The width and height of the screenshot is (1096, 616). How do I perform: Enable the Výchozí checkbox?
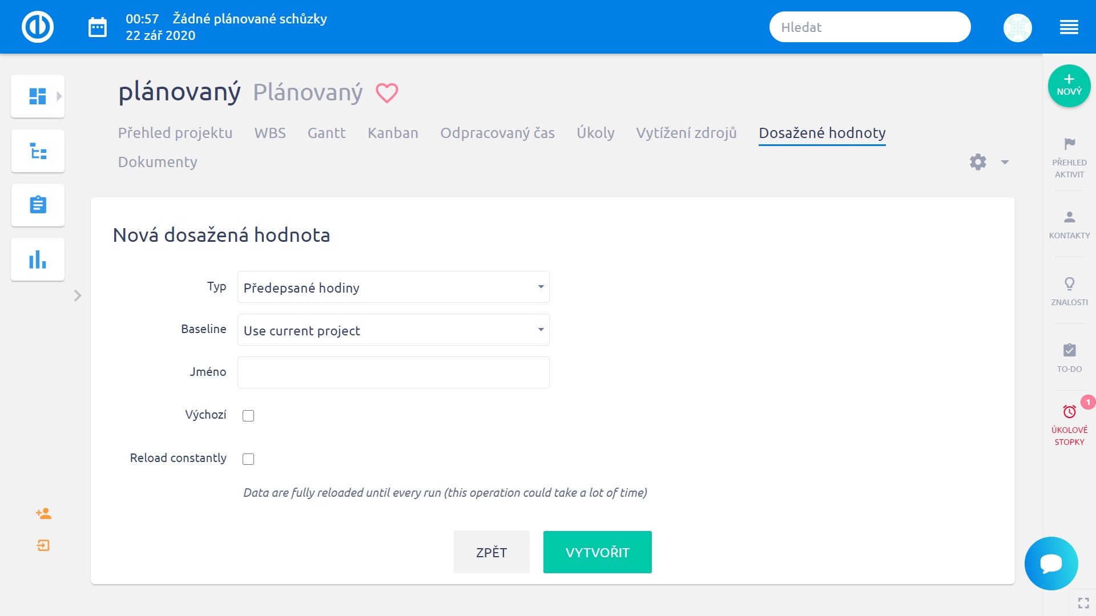coord(248,416)
